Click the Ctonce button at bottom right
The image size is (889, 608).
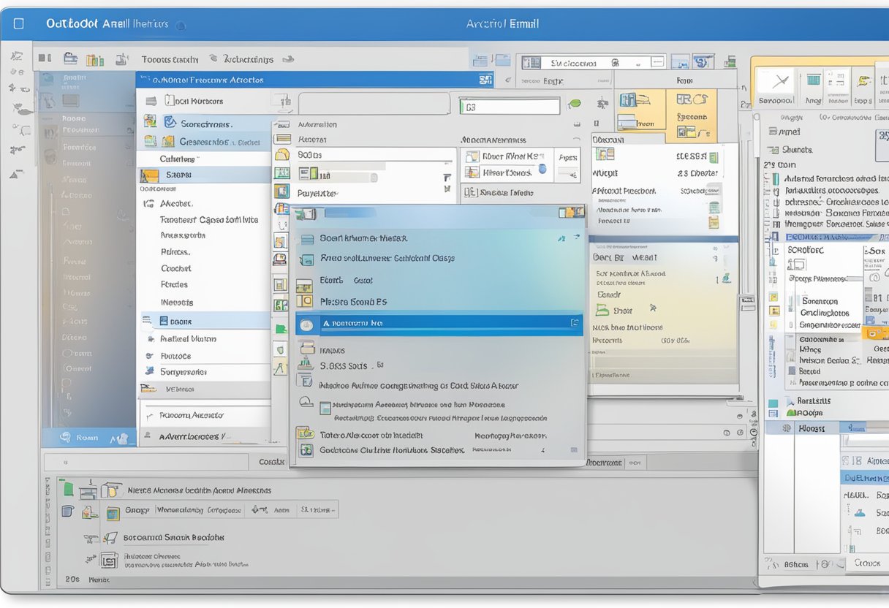[867, 563]
